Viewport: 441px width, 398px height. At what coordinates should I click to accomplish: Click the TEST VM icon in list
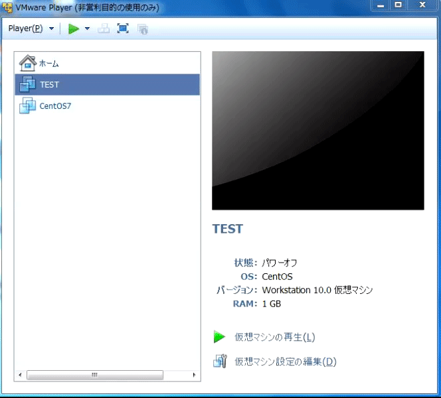28,84
